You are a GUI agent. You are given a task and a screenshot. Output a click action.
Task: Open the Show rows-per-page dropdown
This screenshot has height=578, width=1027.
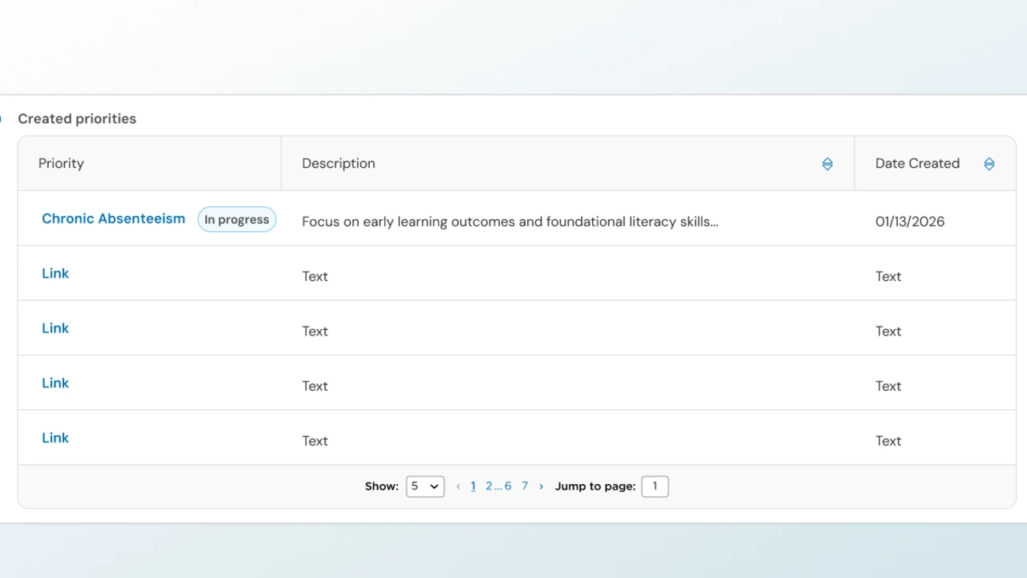click(x=425, y=486)
